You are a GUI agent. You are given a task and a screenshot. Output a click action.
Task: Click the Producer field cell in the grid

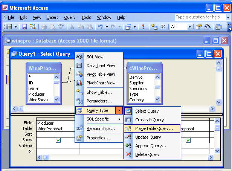point(56,123)
